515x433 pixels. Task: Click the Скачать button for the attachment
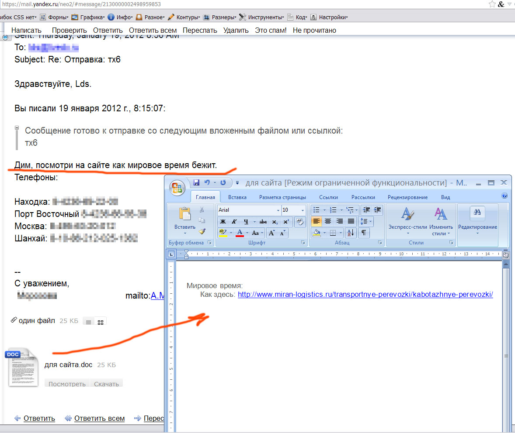click(x=106, y=384)
